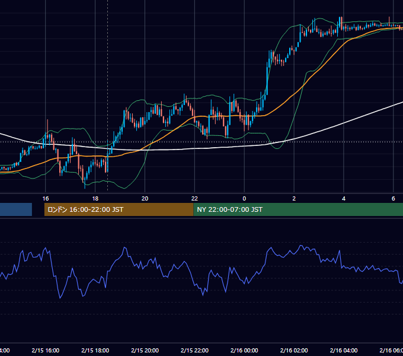
Task: Click the 2/15 16:00 label on the lower axis
Action: pos(46,350)
